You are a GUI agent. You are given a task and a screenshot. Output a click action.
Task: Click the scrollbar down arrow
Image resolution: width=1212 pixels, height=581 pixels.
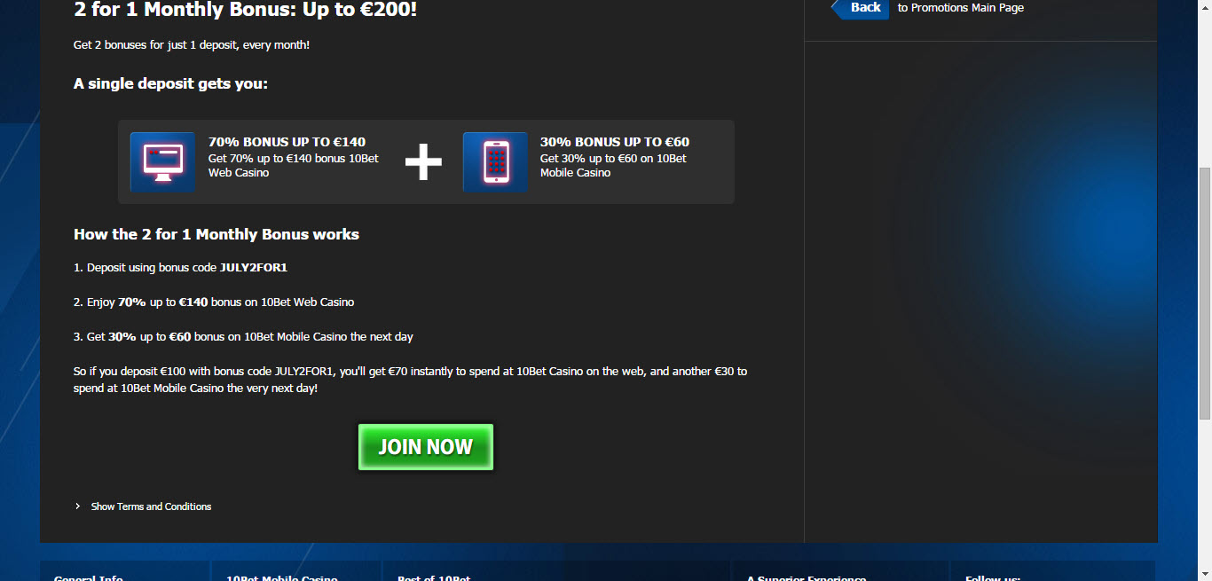coord(1205,574)
